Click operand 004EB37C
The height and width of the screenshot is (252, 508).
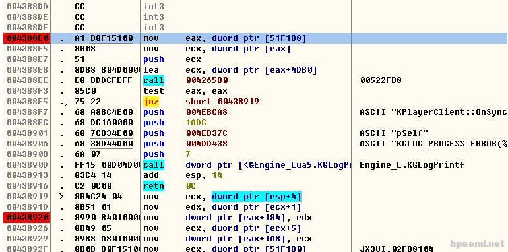point(206,133)
